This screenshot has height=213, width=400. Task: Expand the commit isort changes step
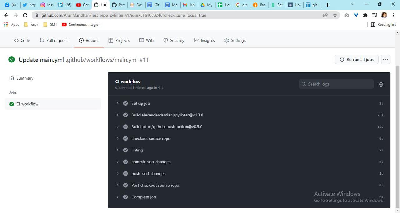(x=117, y=162)
